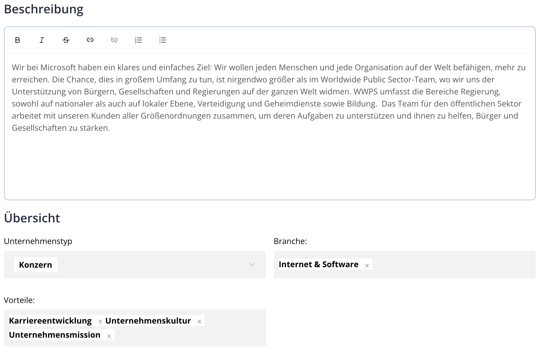
Task: Click the Vorteile: label
Action: point(19,300)
